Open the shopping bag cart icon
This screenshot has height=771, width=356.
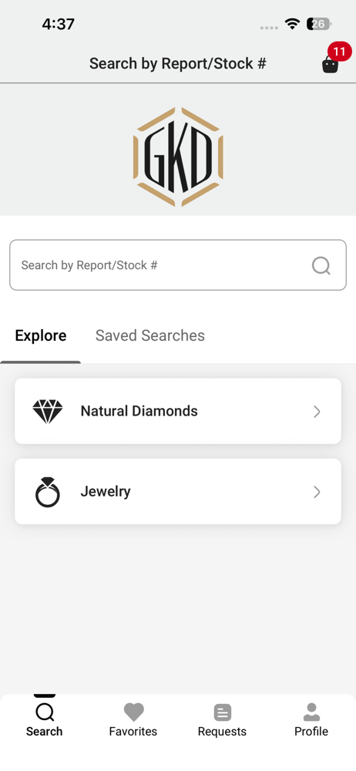330,65
